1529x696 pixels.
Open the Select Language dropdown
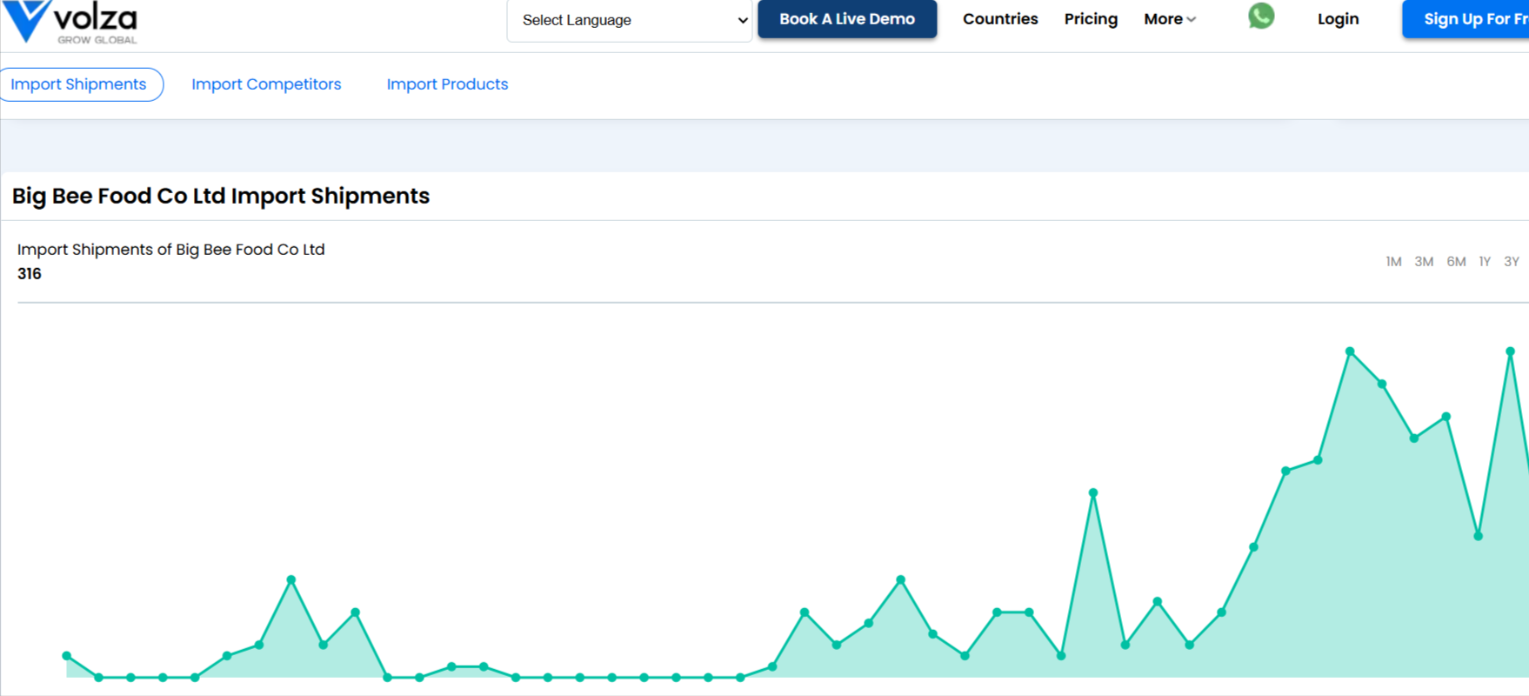tap(630, 20)
